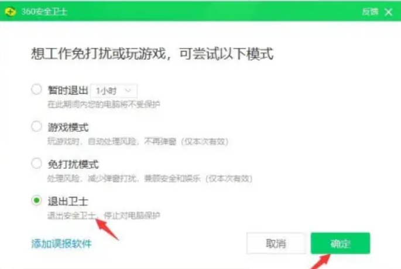Confirm with the green 确定 button
Image resolution: width=401 pixels, height=269 pixels.
(x=340, y=243)
